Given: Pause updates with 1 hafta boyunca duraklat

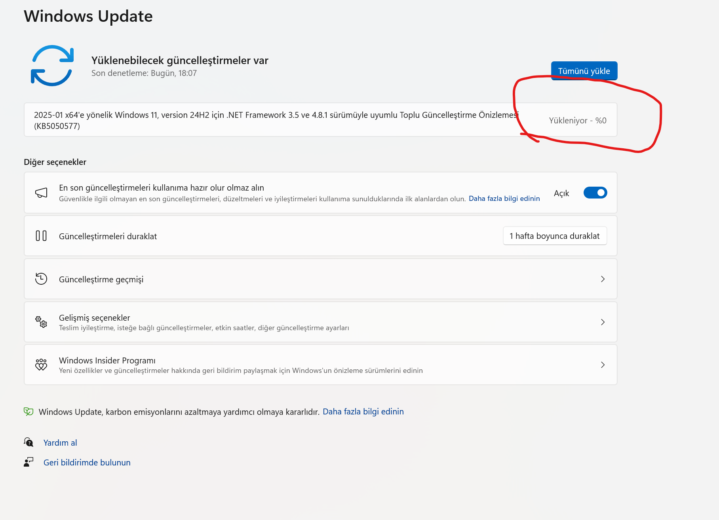Looking at the screenshot, I should 555,236.
